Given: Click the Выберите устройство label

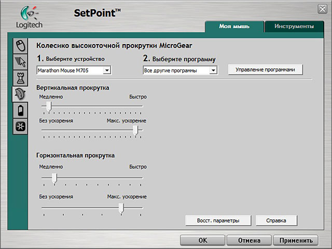Looking at the screenshot, I should coord(75,59).
